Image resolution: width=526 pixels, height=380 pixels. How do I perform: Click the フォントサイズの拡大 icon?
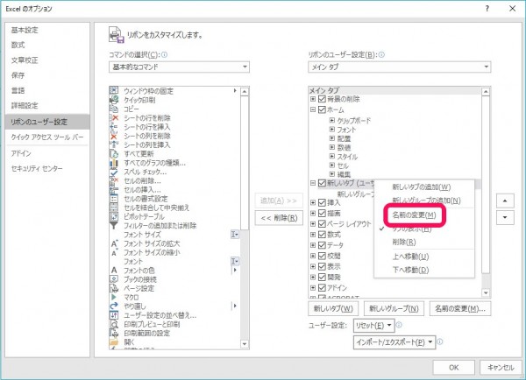tap(114, 243)
